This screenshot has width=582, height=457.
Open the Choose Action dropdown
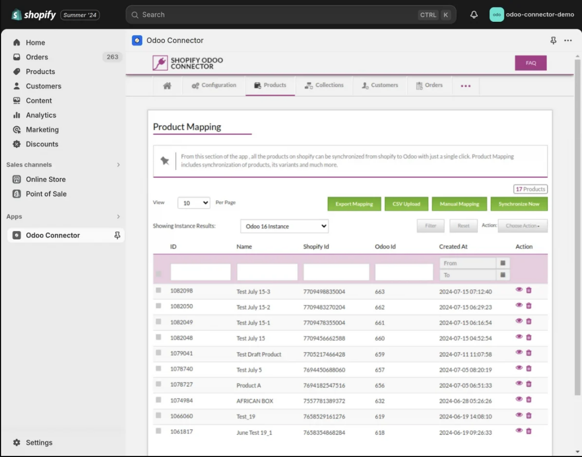point(523,226)
